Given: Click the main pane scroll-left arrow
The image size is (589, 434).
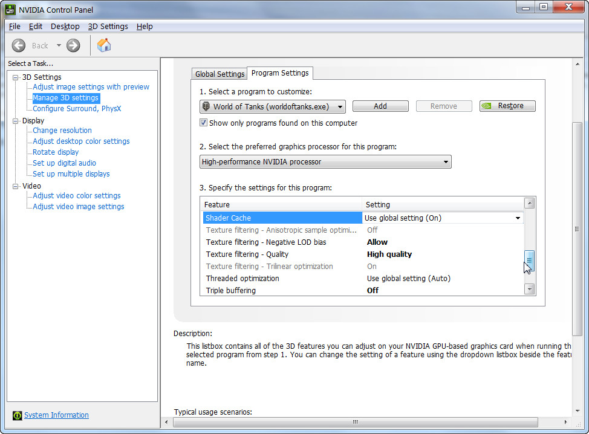Looking at the screenshot, I should (166, 422).
